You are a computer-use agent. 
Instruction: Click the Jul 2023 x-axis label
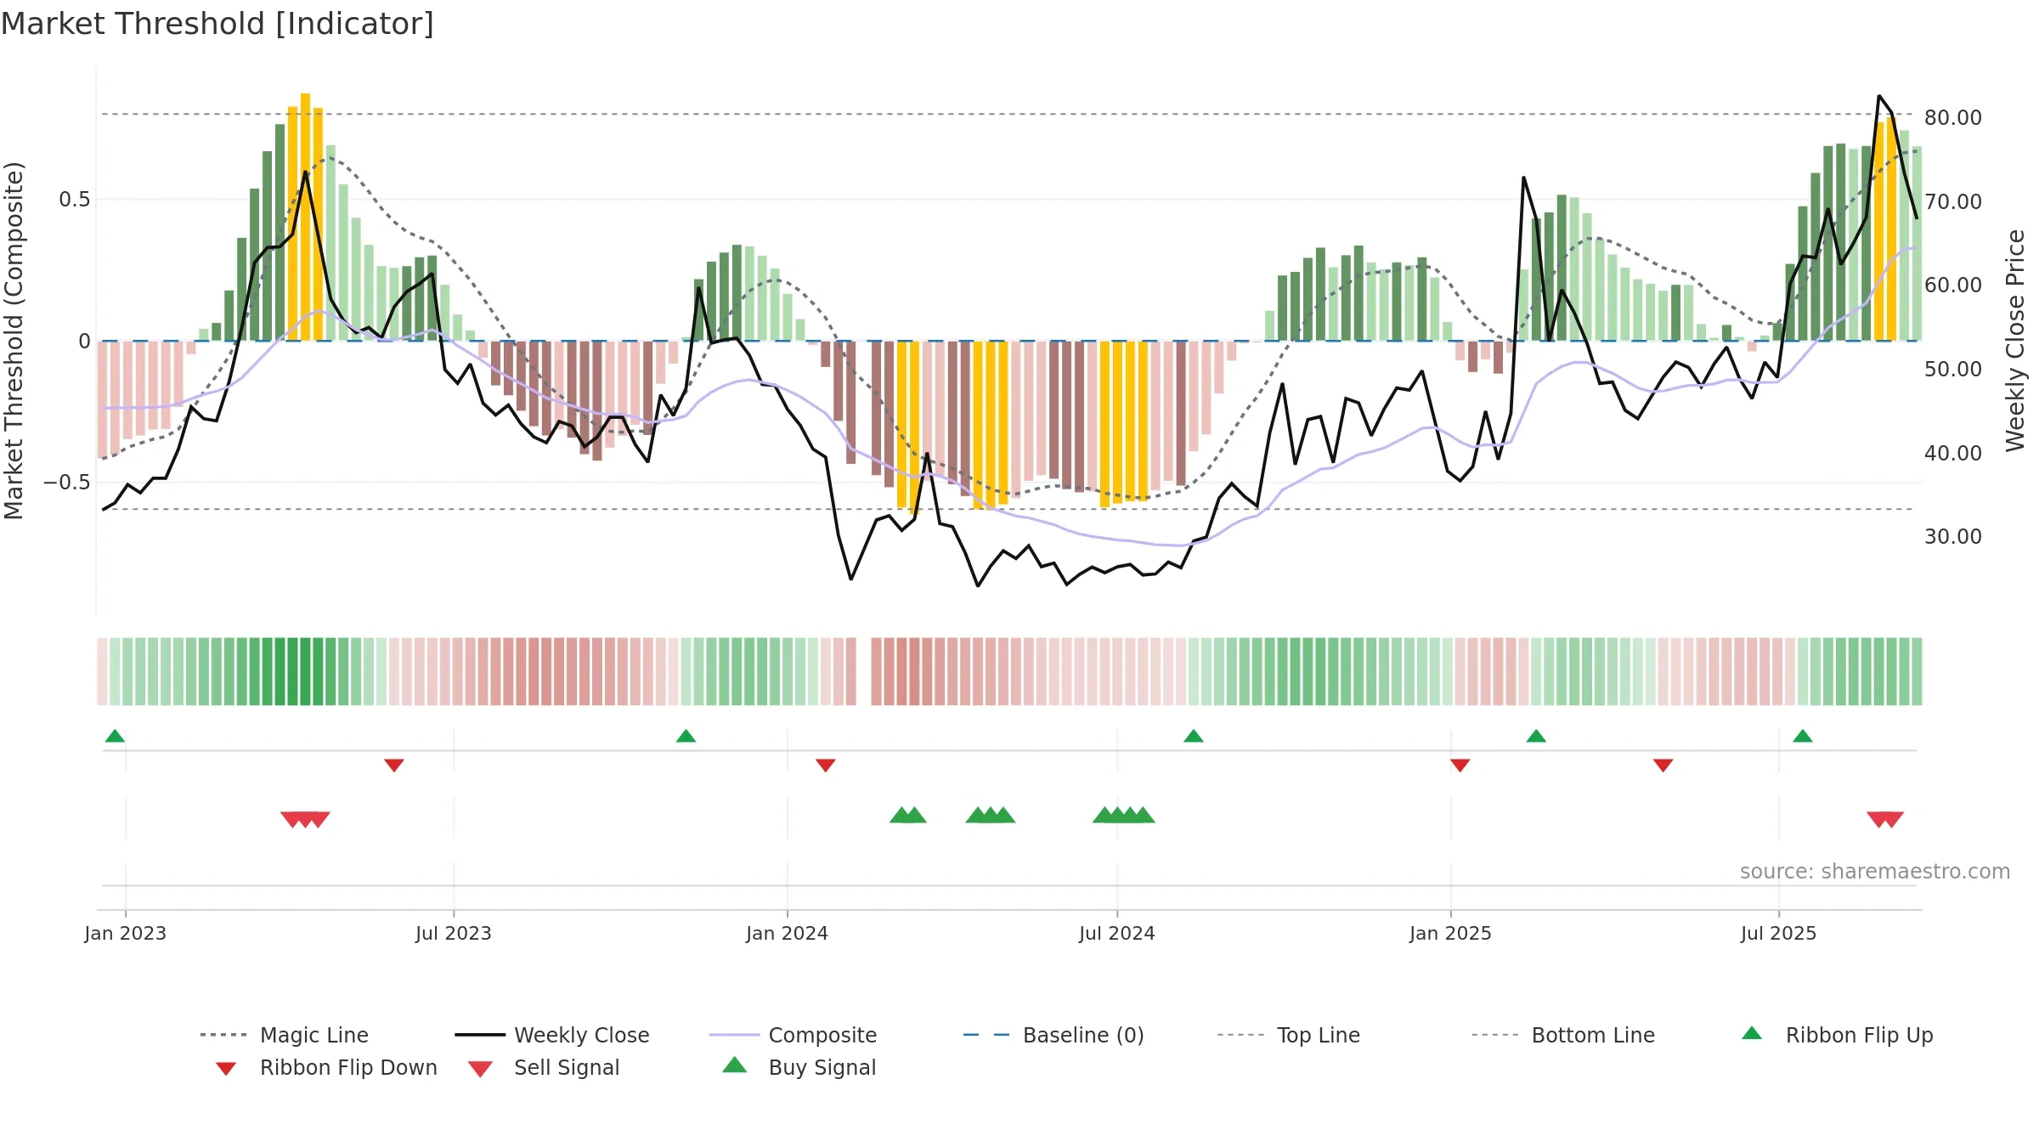click(x=454, y=933)
